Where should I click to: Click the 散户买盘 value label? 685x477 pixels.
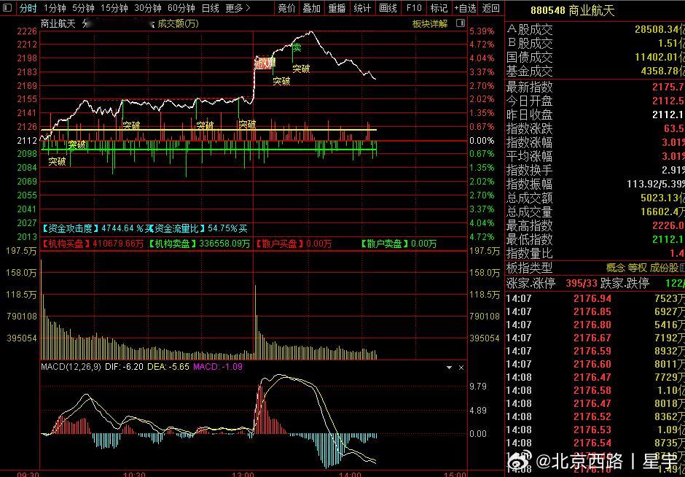[293, 244]
